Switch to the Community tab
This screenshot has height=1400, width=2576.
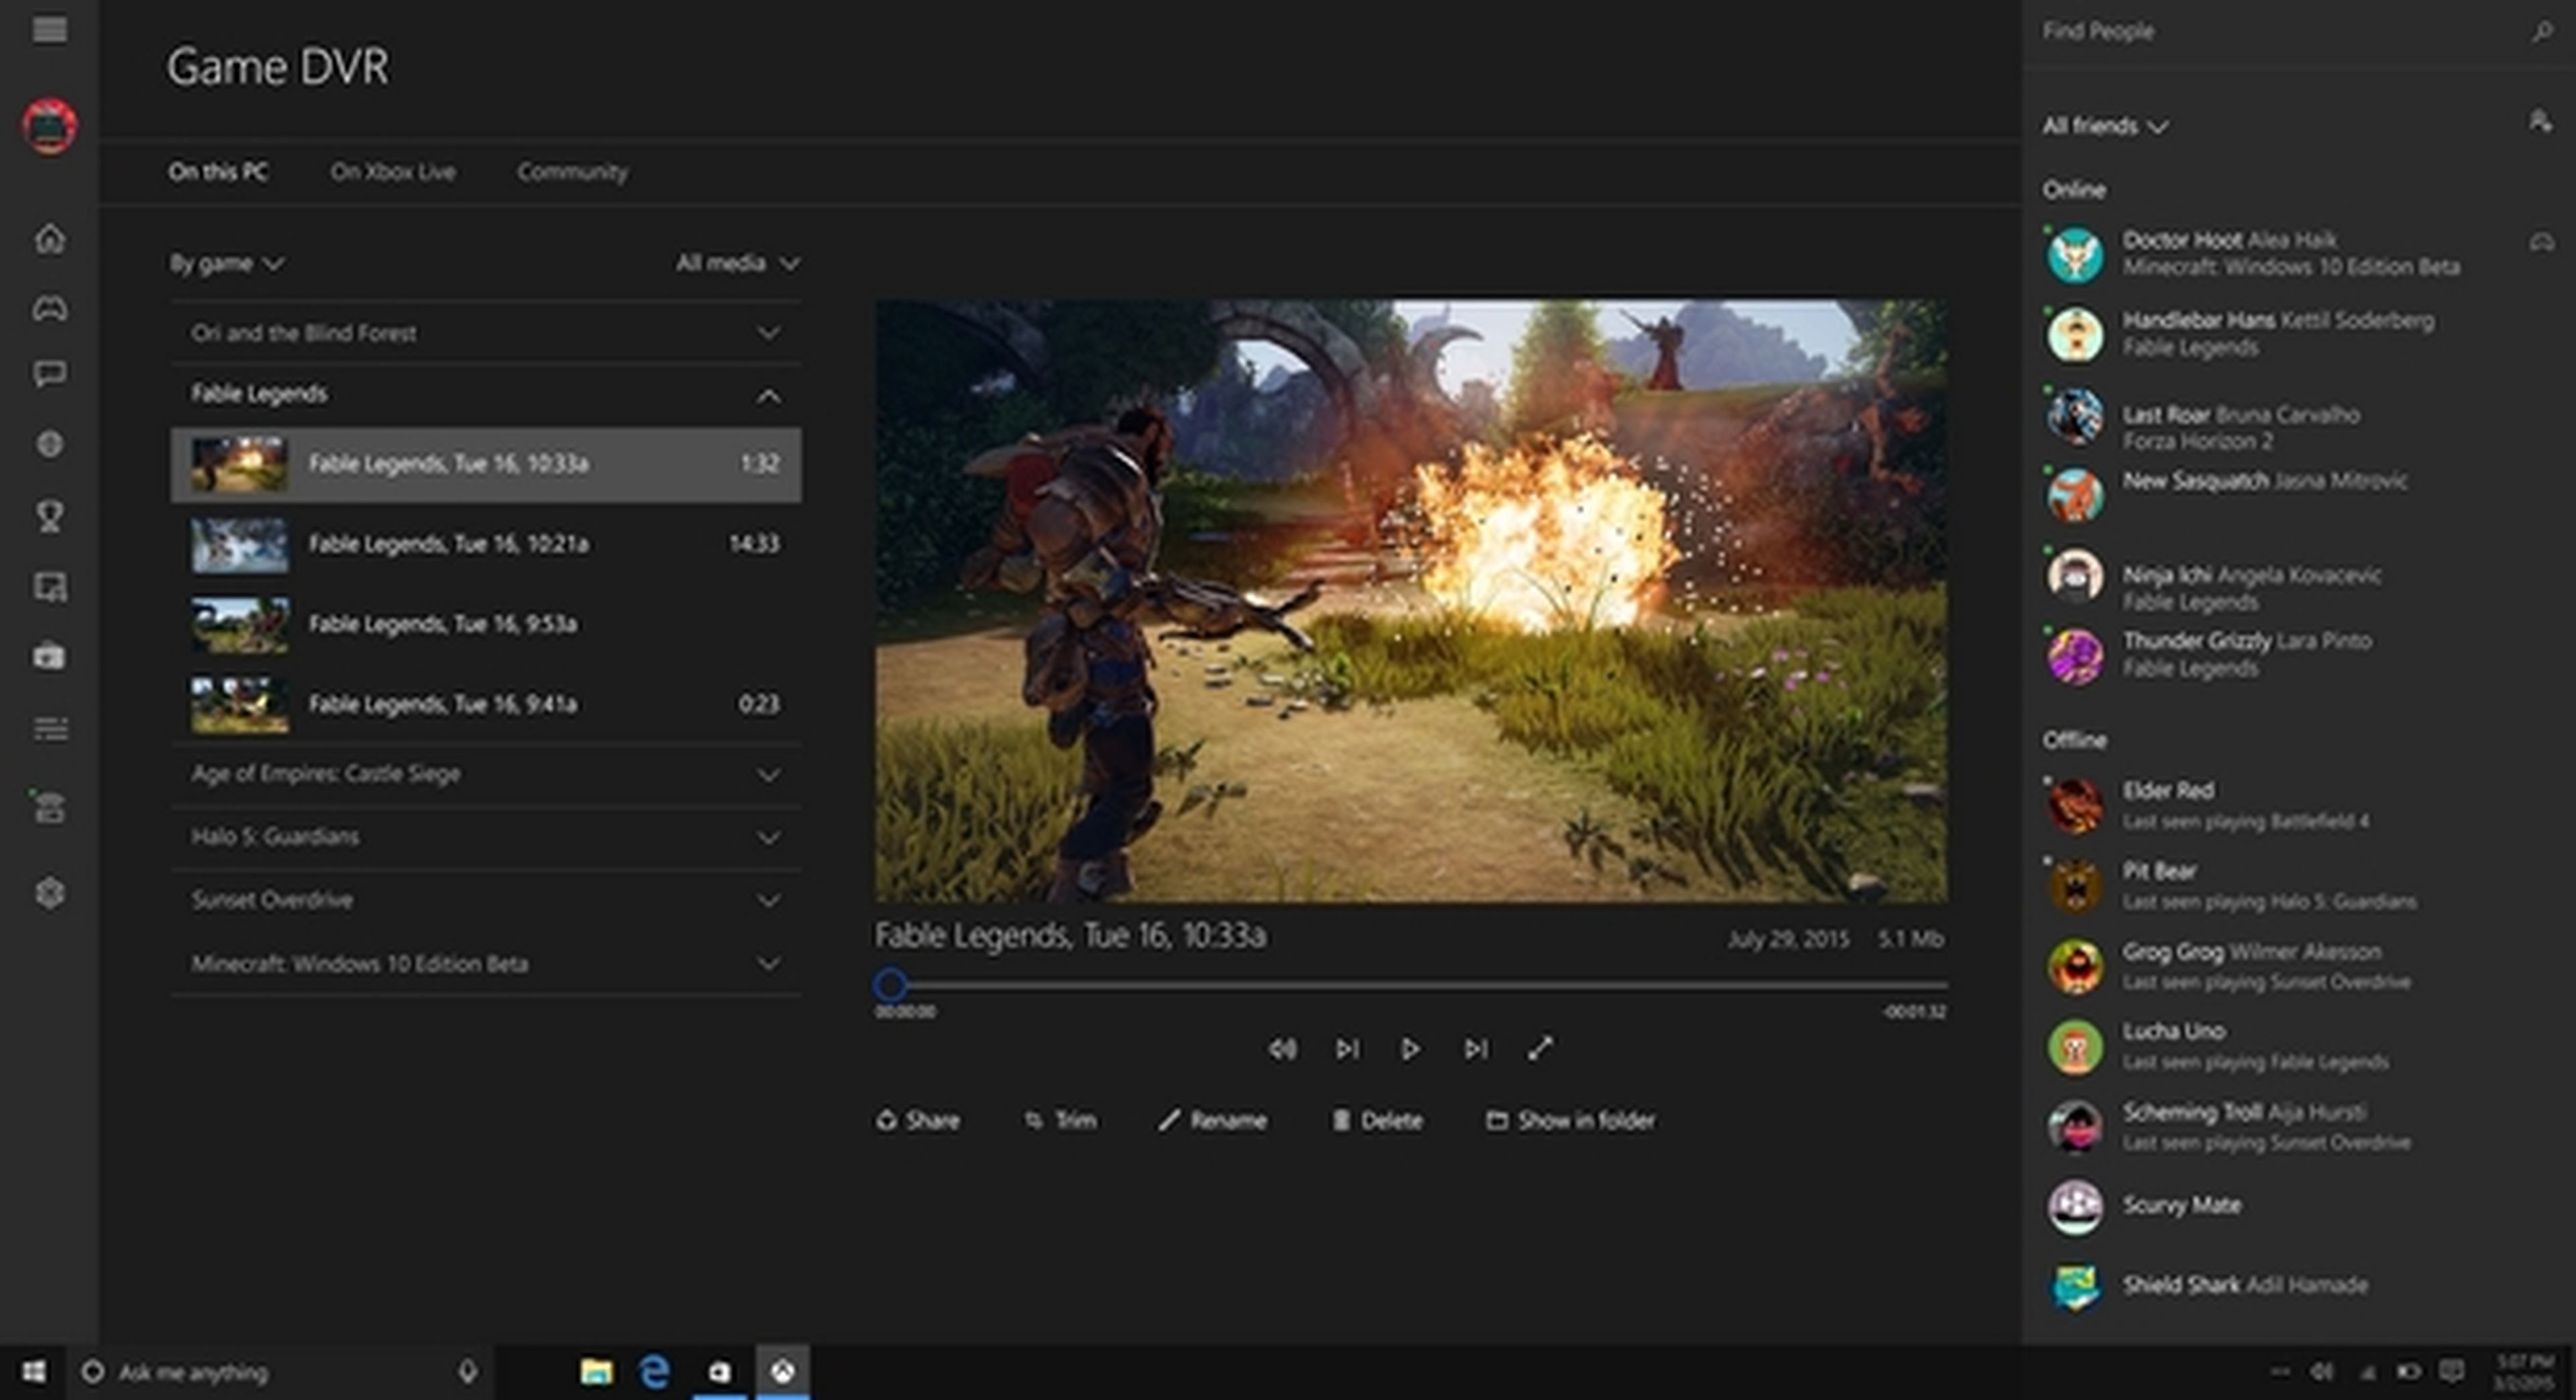[x=572, y=172]
